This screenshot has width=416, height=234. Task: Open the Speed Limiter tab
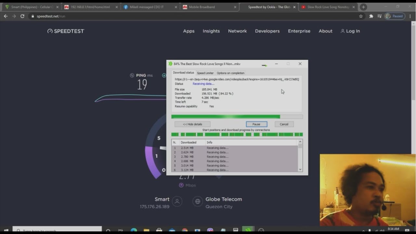coord(205,73)
